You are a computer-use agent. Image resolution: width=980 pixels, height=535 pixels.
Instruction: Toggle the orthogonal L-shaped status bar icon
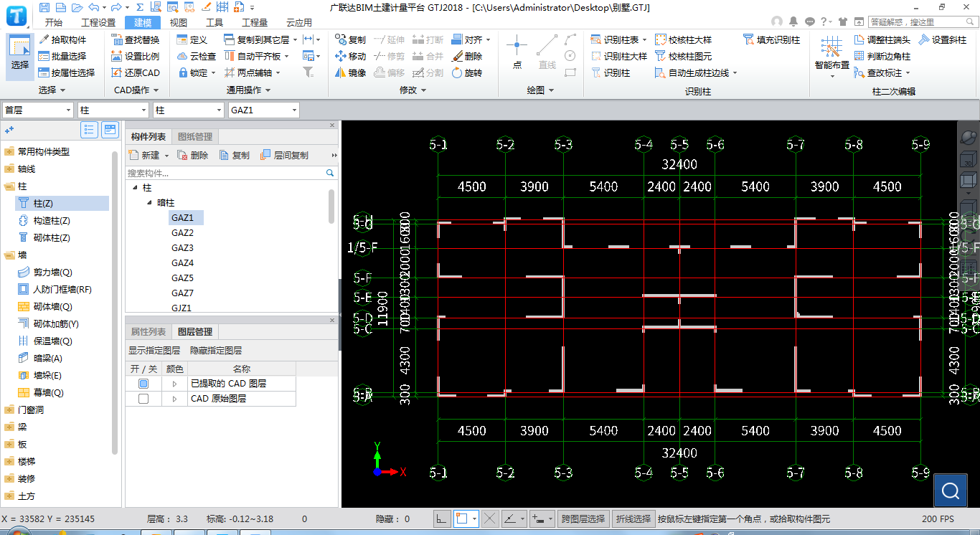pyautogui.click(x=442, y=519)
